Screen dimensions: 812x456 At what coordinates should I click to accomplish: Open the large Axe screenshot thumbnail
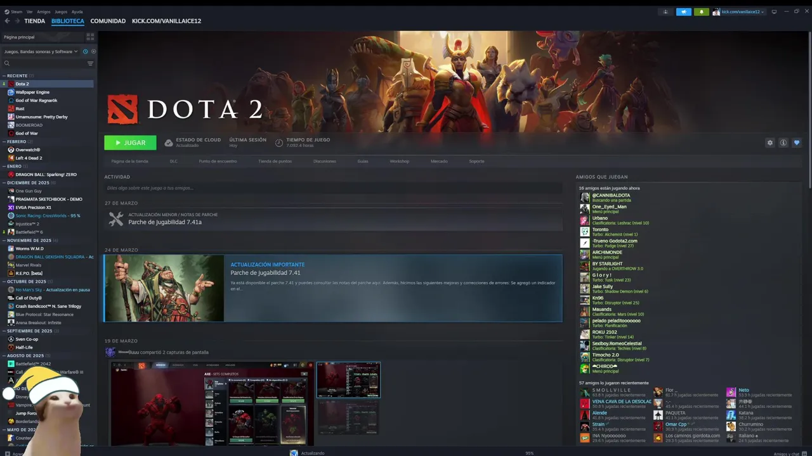[x=212, y=403]
